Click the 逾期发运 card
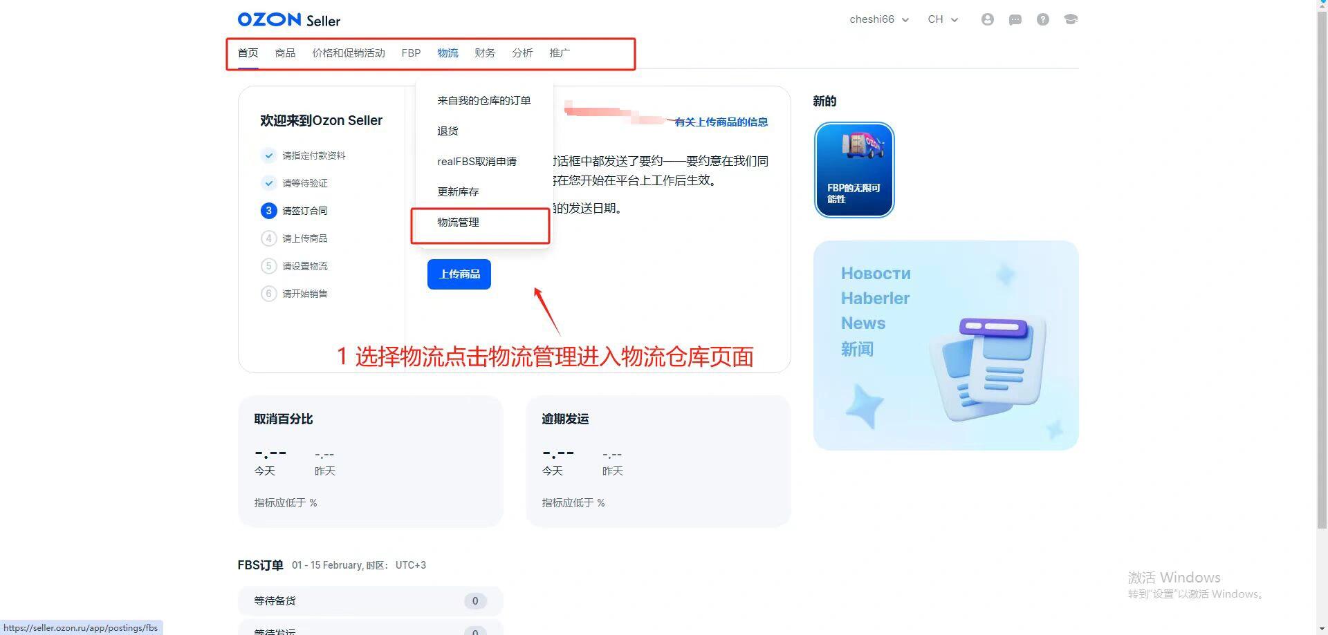Image resolution: width=1328 pixels, height=635 pixels. pyautogui.click(x=658, y=461)
